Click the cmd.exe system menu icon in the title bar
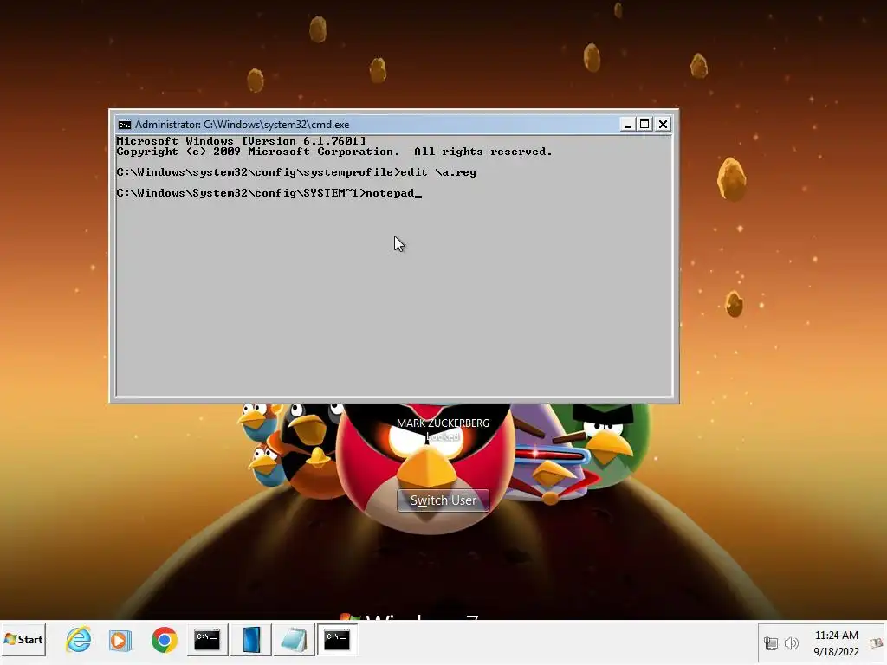Viewport: 887px width, 665px height. click(x=124, y=125)
